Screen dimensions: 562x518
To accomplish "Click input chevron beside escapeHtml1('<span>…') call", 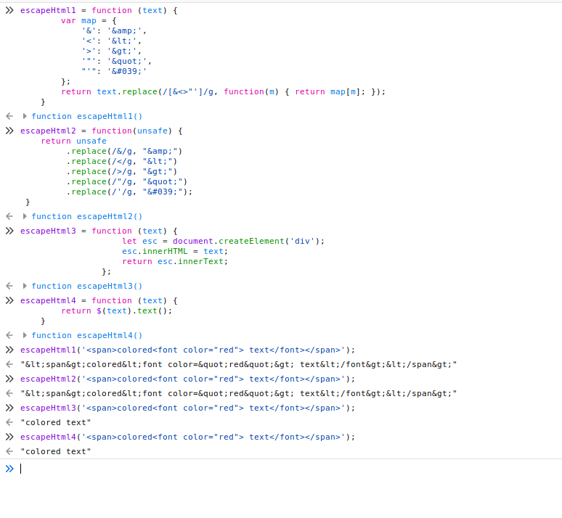I will (x=9, y=350).
